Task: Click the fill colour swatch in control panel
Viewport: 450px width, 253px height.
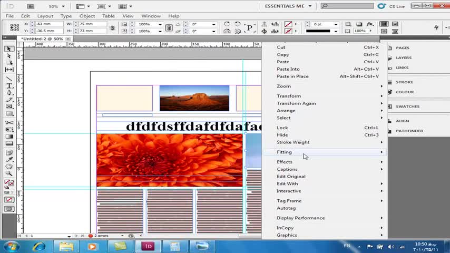Action: pyautogui.click(x=288, y=24)
